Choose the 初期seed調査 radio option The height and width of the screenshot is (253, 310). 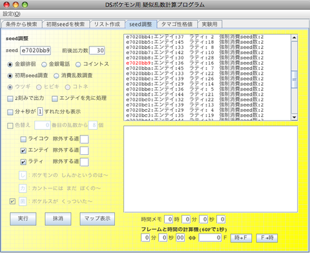tap(10, 76)
